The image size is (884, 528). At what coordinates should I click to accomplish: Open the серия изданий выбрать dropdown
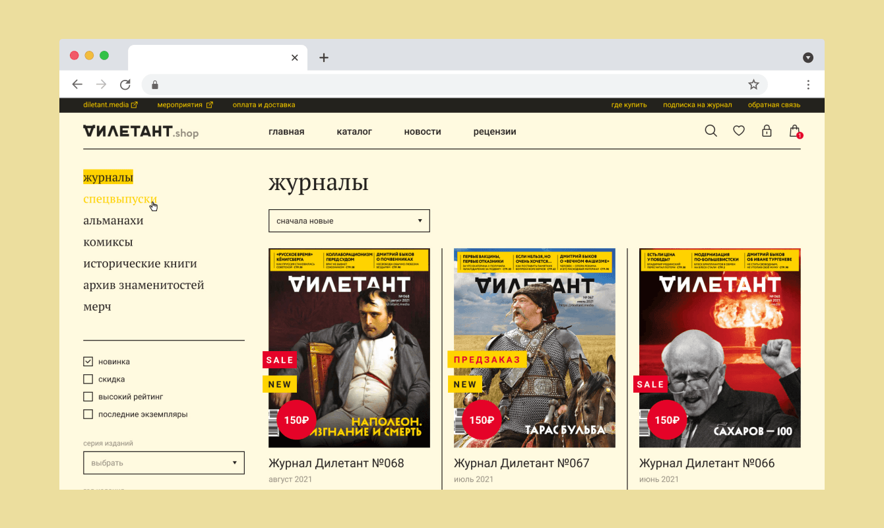(164, 463)
